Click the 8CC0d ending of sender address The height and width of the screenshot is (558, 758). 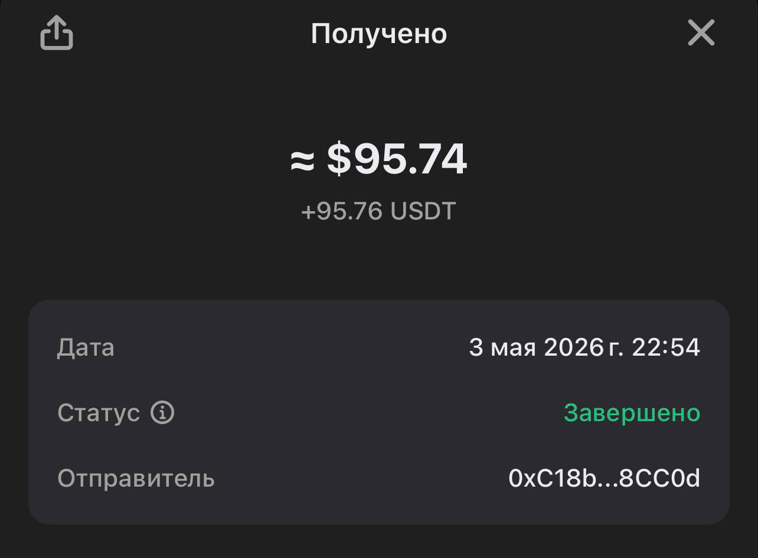660,478
